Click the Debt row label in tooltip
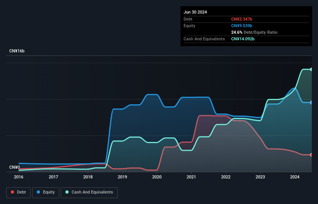Screen dimensions: 318x204 point(188,19)
